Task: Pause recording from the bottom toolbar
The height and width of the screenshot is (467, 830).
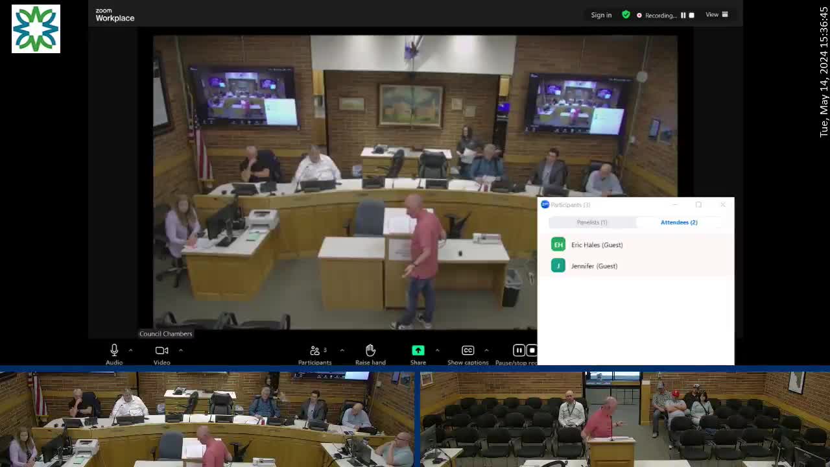Action: click(x=519, y=350)
